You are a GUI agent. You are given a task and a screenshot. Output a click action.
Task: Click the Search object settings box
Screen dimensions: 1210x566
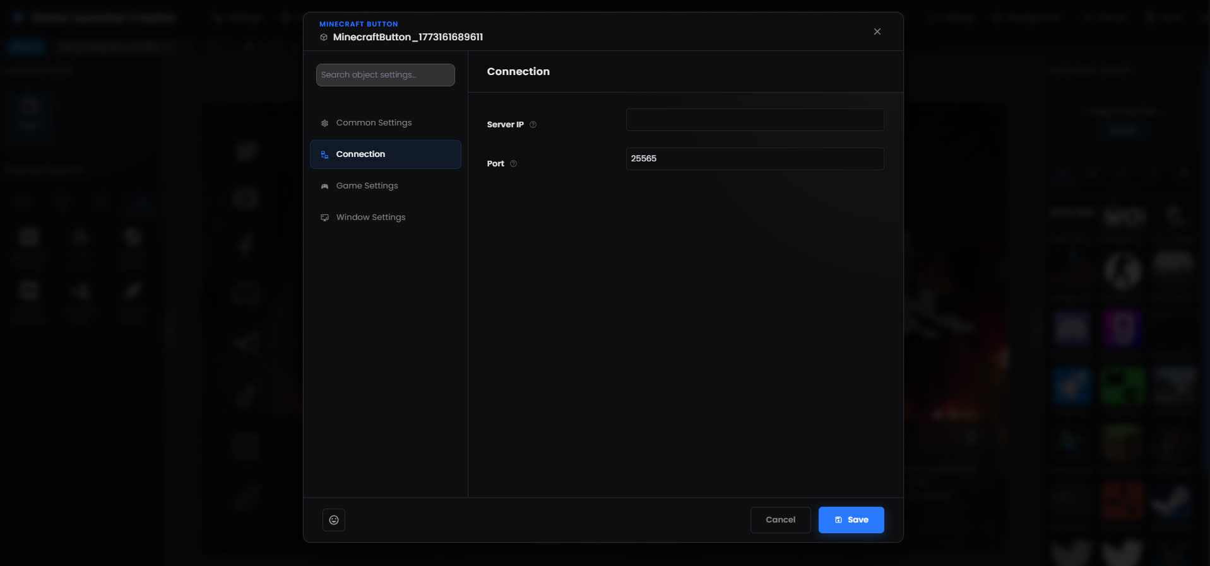click(385, 75)
